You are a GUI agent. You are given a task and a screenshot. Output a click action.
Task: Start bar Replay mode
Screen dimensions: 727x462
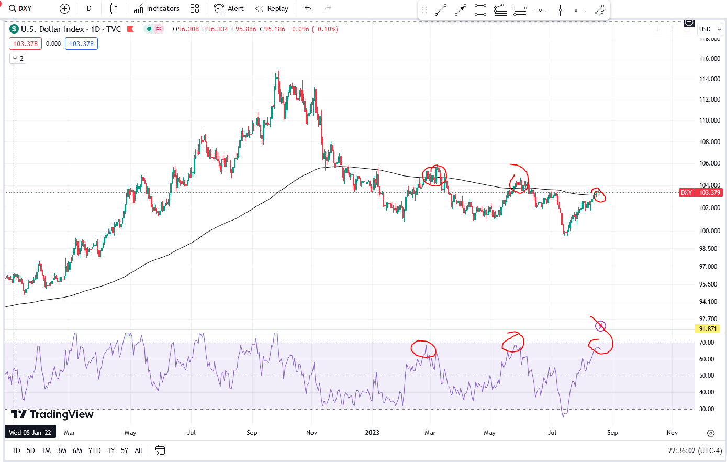272,8
